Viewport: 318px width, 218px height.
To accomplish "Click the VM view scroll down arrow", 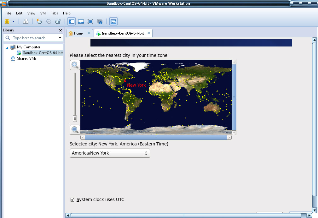I will click(x=314, y=210).
